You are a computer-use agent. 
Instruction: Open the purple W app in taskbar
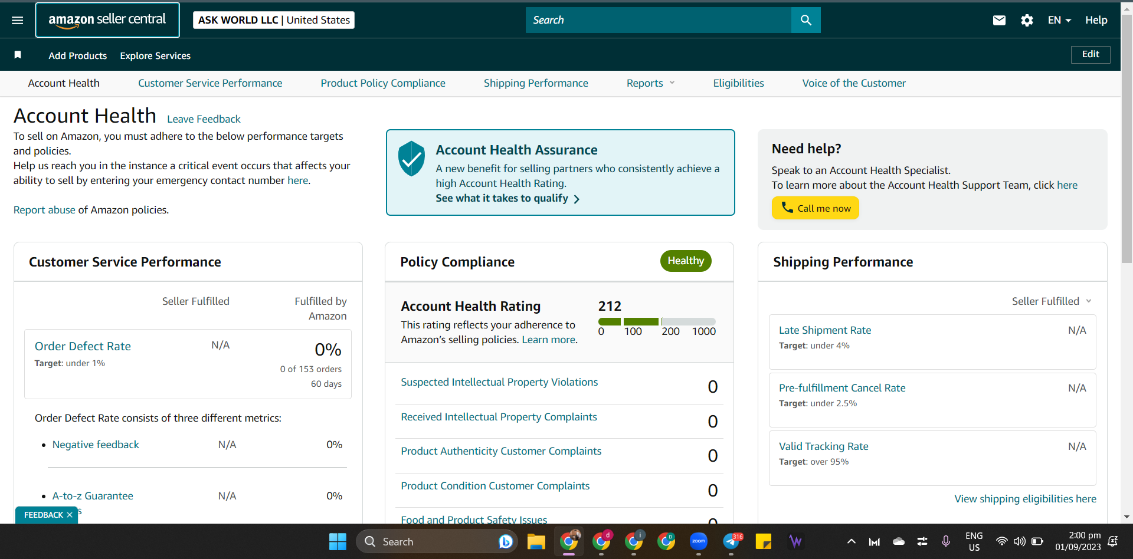[x=795, y=541]
